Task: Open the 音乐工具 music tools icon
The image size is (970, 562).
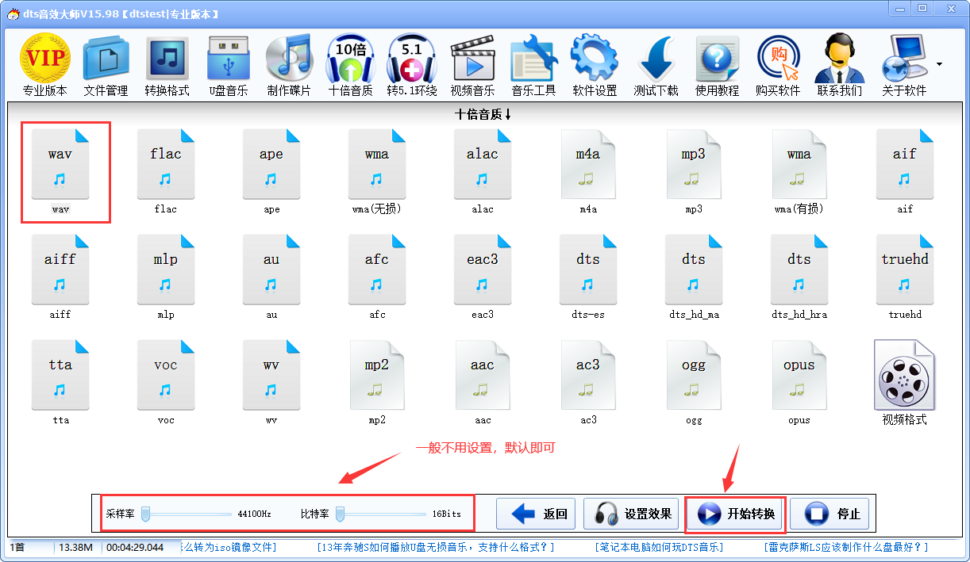Action: [533, 65]
